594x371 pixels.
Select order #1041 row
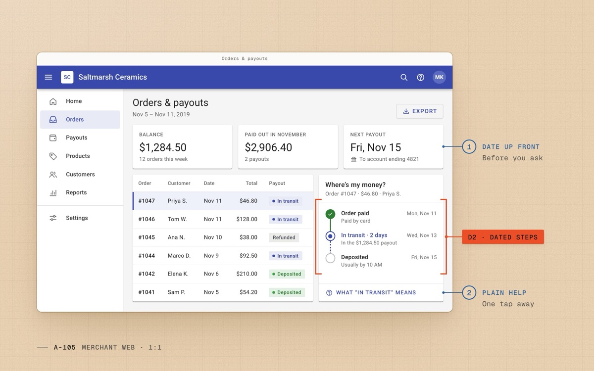(223, 292)
